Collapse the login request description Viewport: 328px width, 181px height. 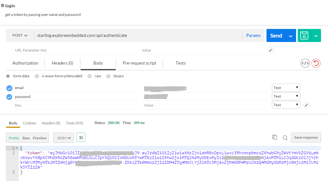point(3,6)
